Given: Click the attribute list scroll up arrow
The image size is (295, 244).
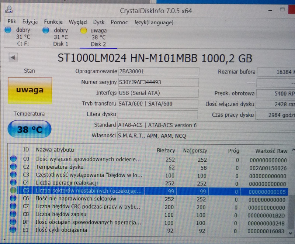Looking at the screenshot, I should [x=293, y=150].
